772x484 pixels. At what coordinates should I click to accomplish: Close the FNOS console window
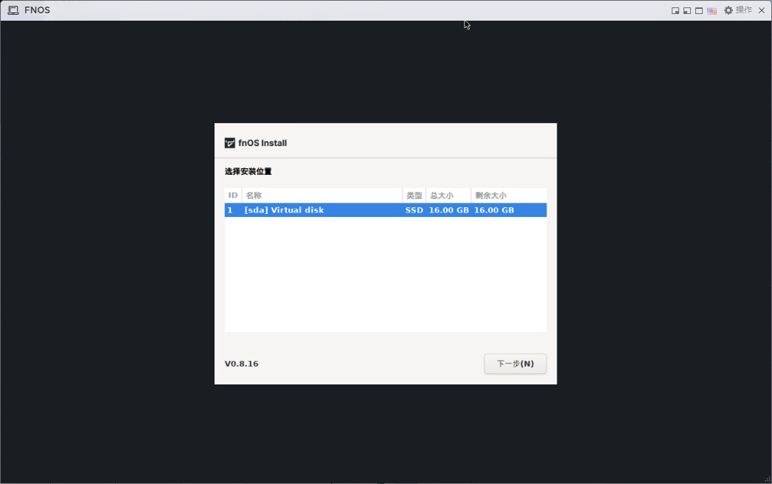(762, 10)
